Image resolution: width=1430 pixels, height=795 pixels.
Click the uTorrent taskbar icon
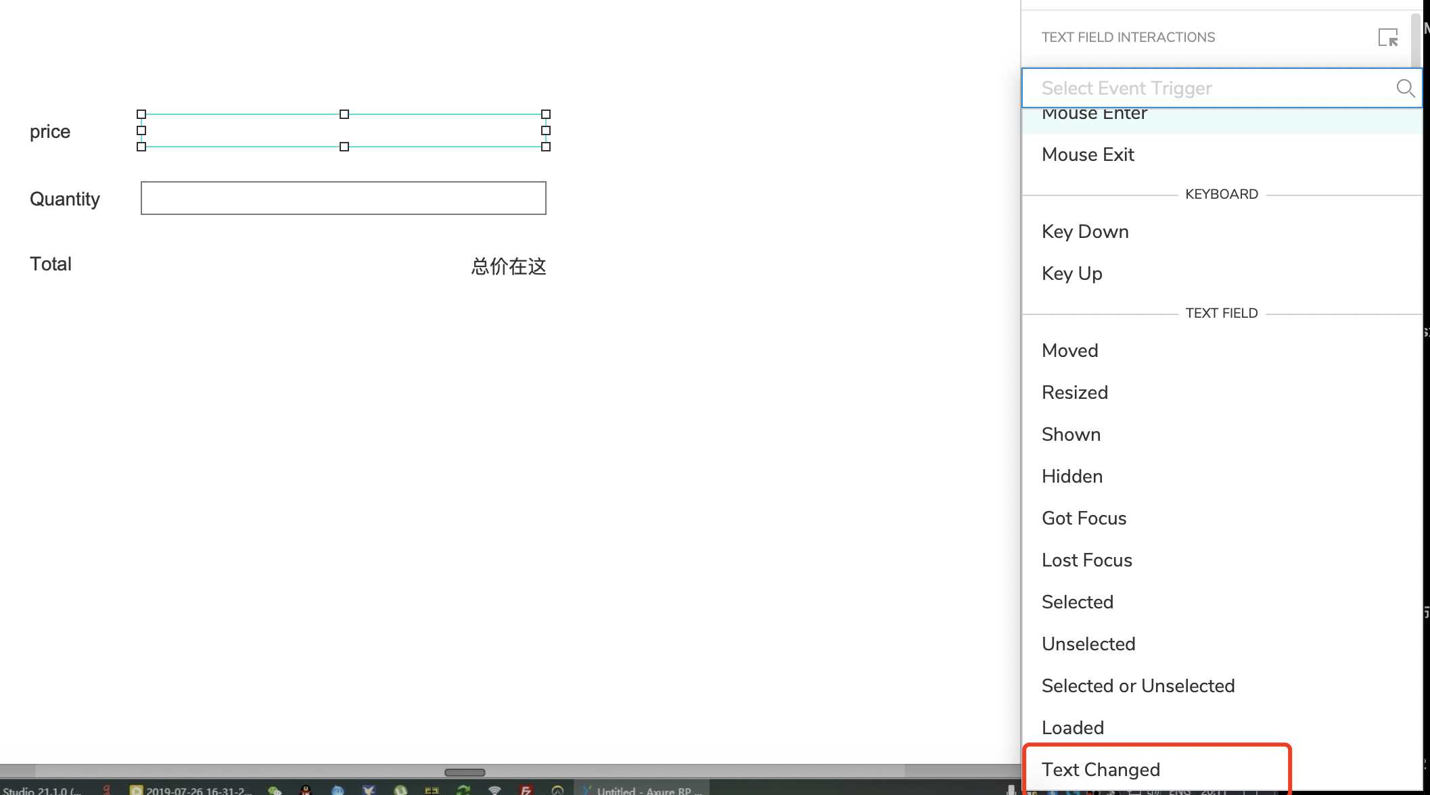[x=400, y=790]
